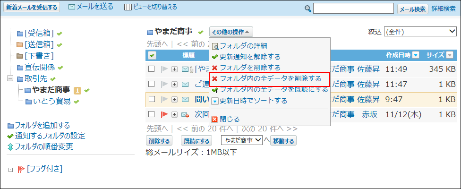Close the menu with 閉じる
The height and width of the screenshot is (189, 461).
(230, 119)
